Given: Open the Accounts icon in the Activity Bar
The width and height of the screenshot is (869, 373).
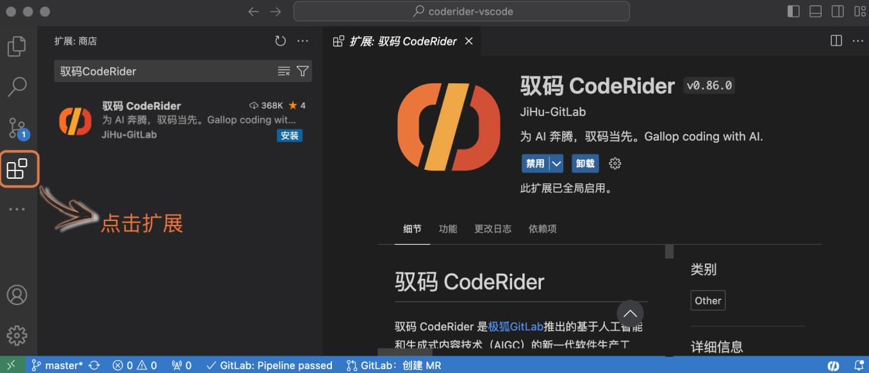Looking at the screenshot, I should [x=18, y=295].
